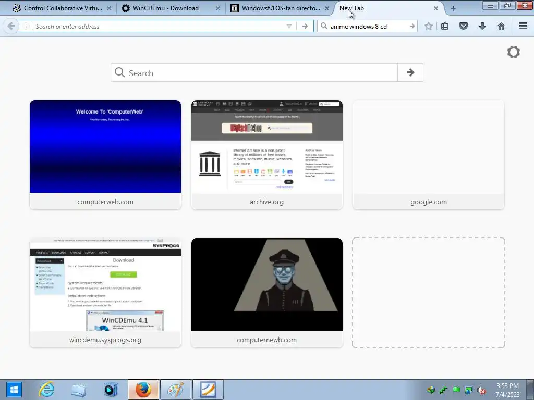534x400 pixels.
Task: Click the muted speaker tray icon
Action: point(481,390)
